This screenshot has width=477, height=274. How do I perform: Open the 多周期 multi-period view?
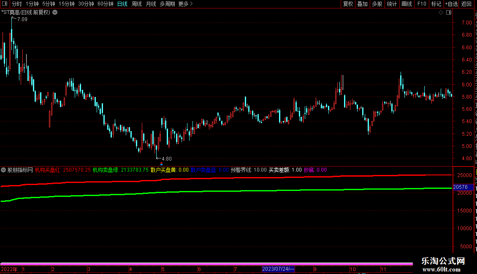pos(167,4)
